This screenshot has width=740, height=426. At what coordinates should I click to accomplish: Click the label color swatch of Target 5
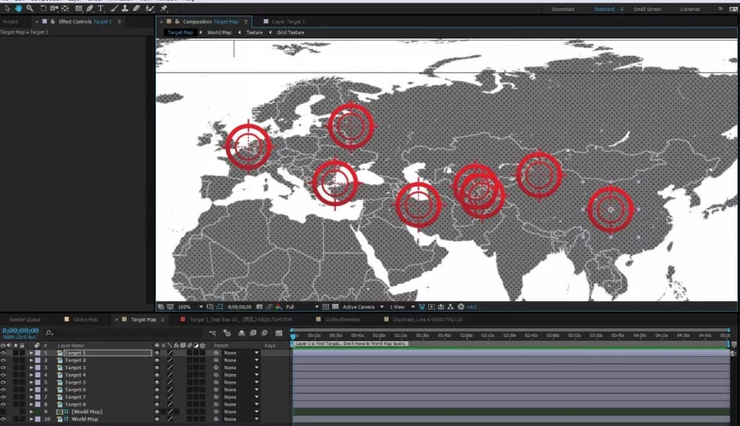coord(38,382)
